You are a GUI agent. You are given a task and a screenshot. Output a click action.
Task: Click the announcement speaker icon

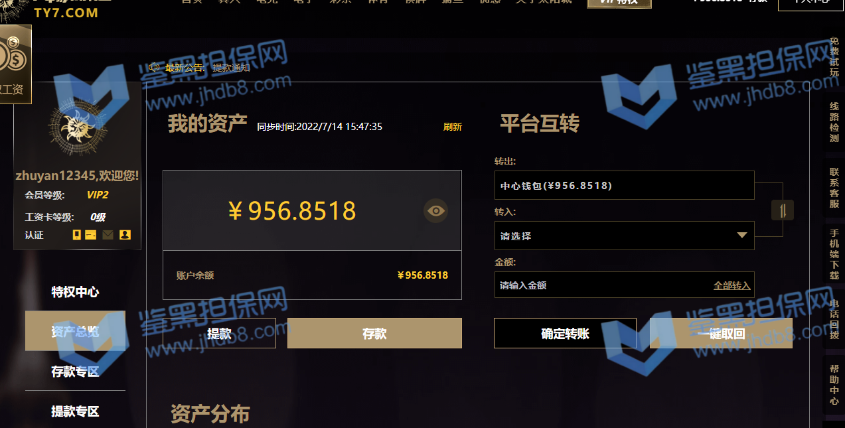(x=154, y=67)
